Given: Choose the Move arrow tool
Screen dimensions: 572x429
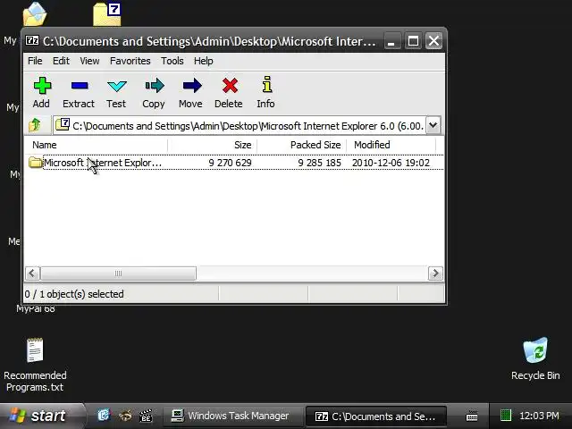Looking at the screenshot, I should coord(192,86).
